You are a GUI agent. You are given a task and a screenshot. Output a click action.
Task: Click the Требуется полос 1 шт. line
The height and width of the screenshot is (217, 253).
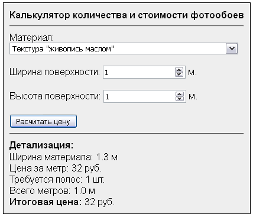57,180
